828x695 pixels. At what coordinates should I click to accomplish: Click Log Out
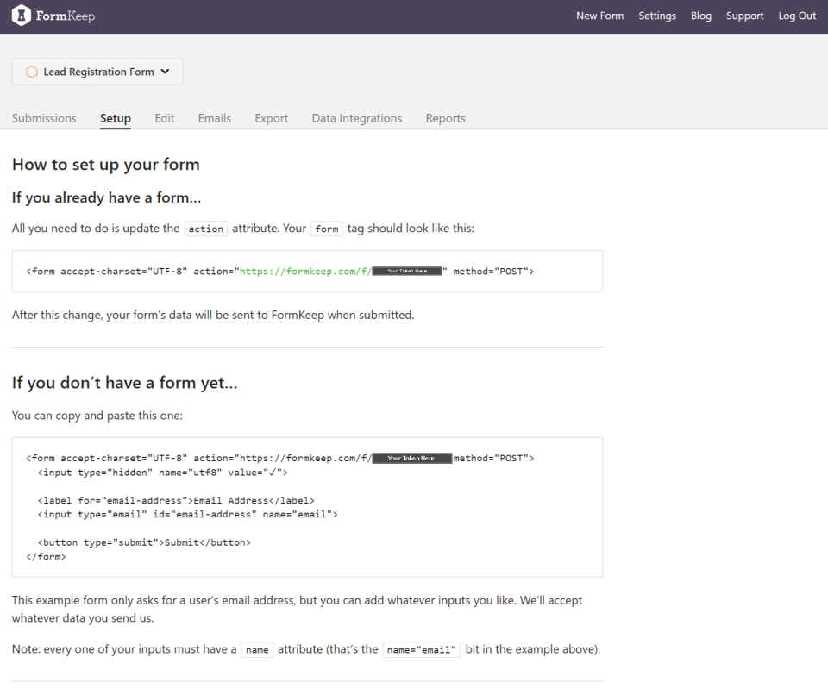point(797,16)
